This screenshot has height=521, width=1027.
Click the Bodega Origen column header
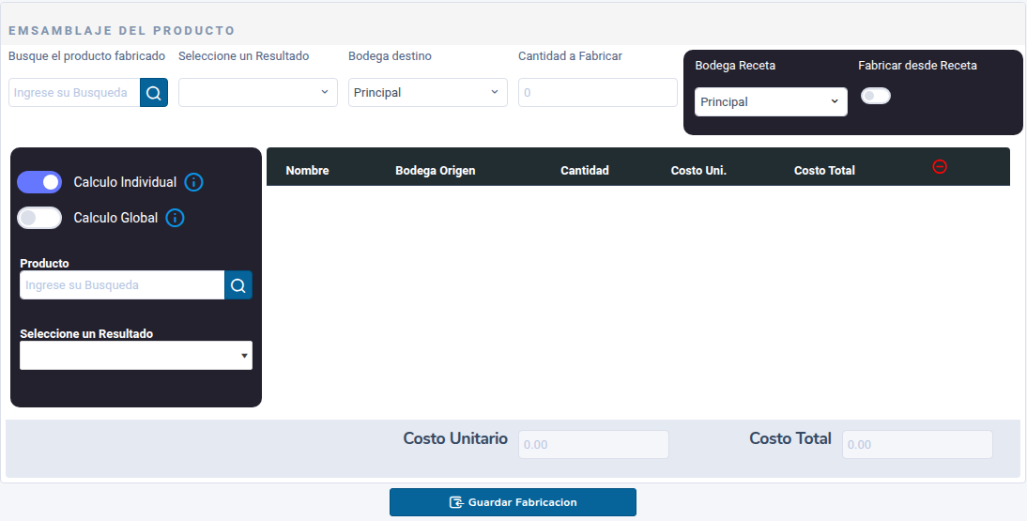coord(436,171)
